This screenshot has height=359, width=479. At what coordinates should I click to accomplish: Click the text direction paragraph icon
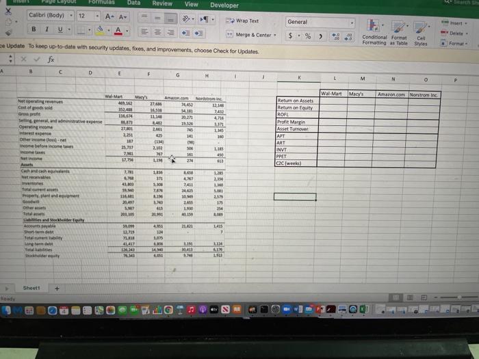(x=204, y=20)
